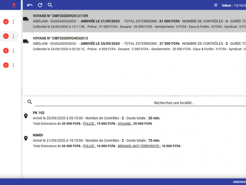Click truck icon of voyage CIBF20200924121109

(26, 19)
